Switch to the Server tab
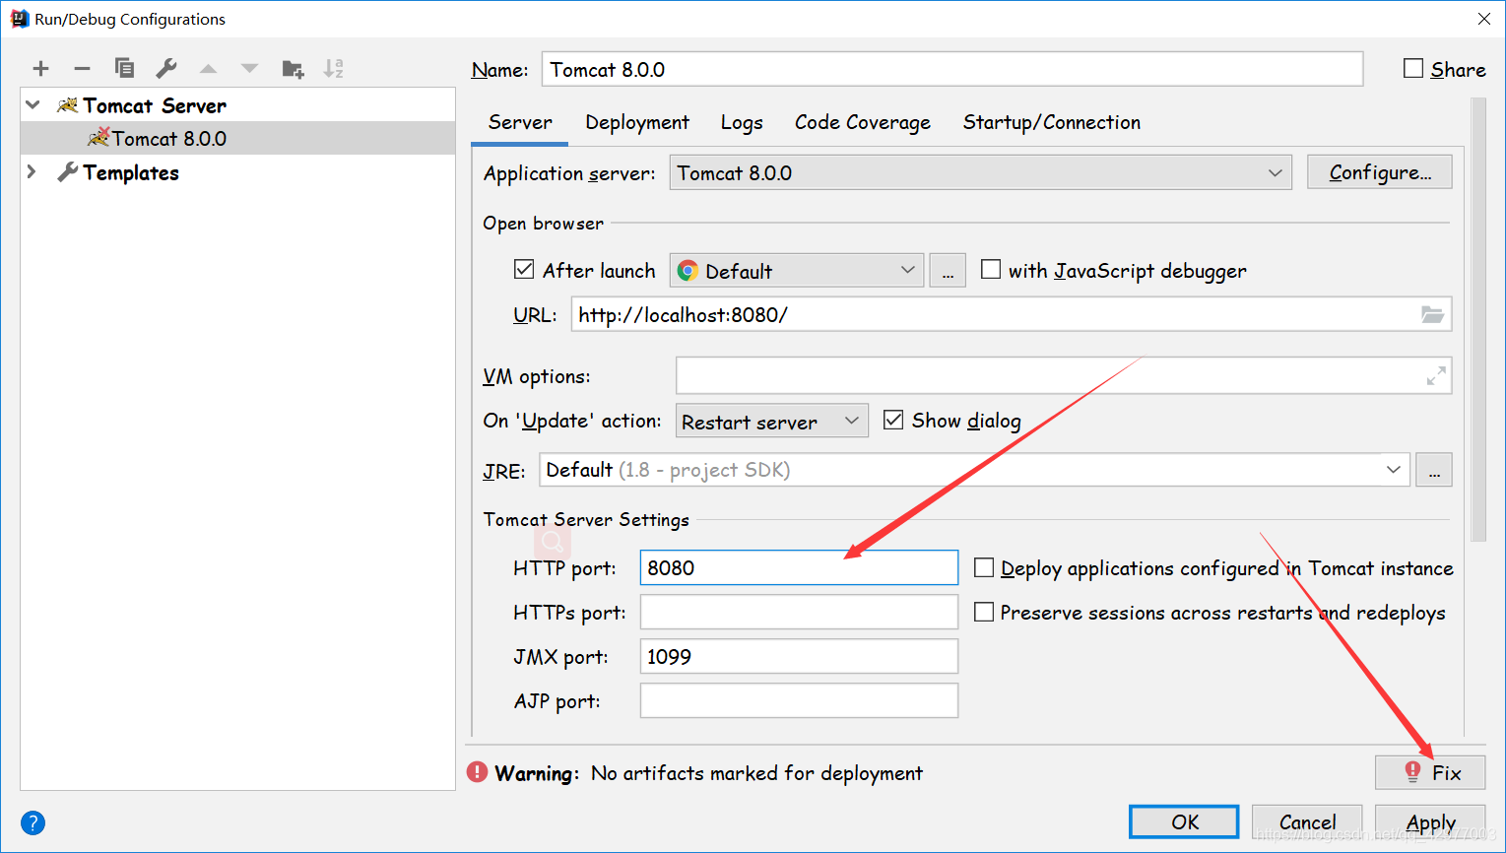The image size is (1506, 853). 520,122
